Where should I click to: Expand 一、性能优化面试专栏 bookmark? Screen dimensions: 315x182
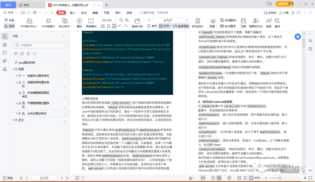click(17, 76)
